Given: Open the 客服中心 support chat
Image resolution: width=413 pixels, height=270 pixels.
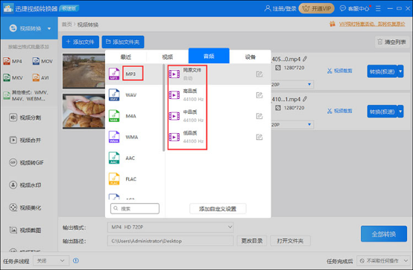Looking at the screenshot, I should [x=355, y=9].
